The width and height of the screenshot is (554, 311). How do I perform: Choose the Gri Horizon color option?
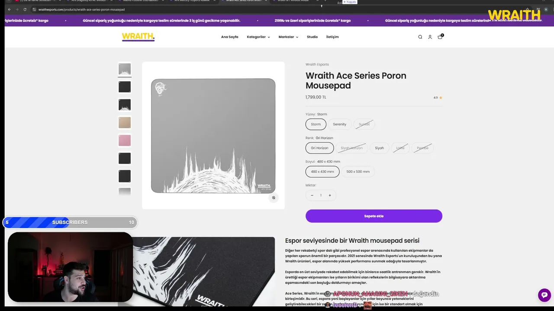click(320, 148)
